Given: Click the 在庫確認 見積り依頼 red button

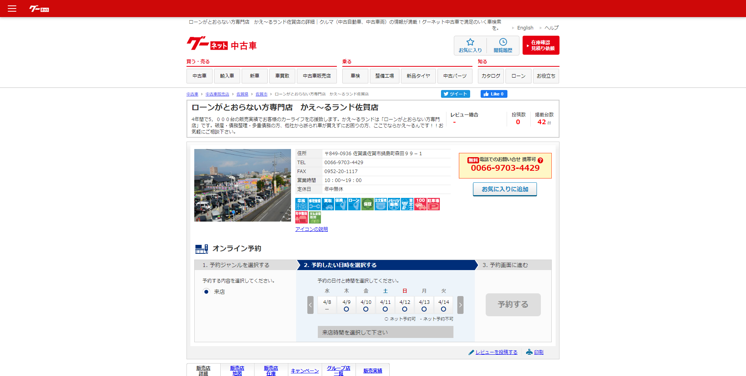Looking at the screenshot, I should pyautogui.click(x=541, y=45).
